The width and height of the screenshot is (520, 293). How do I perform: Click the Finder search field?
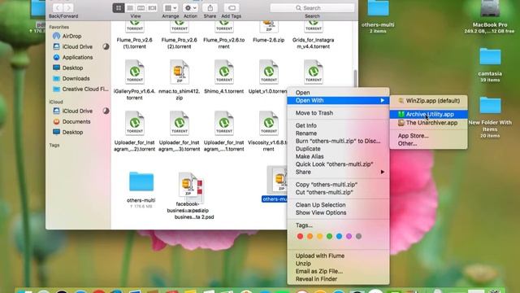tap(312, 7)
